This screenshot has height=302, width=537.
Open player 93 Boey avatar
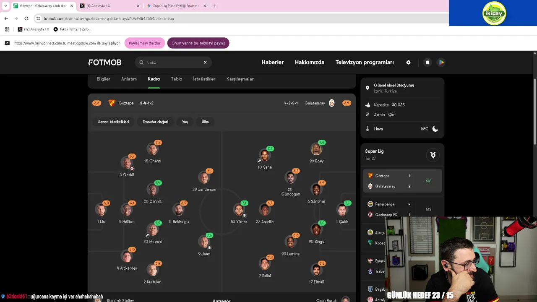[x=316, y=149]
